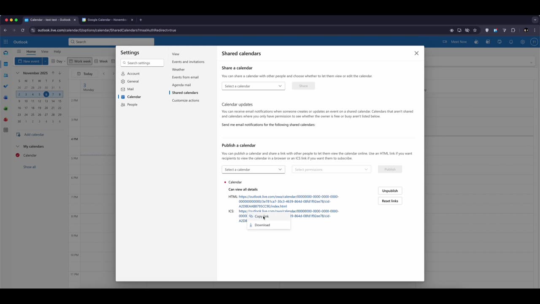Click the Meet Now video icon
The height and width of the screenshot is (304, 540).
[445, 42]
